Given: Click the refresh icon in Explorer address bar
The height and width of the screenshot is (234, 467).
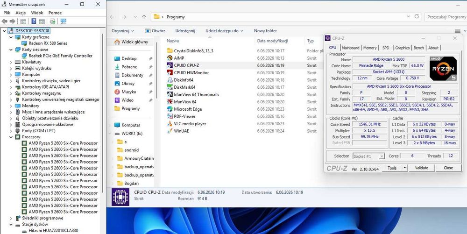Looking at the screenshot, I should [417, 16].
